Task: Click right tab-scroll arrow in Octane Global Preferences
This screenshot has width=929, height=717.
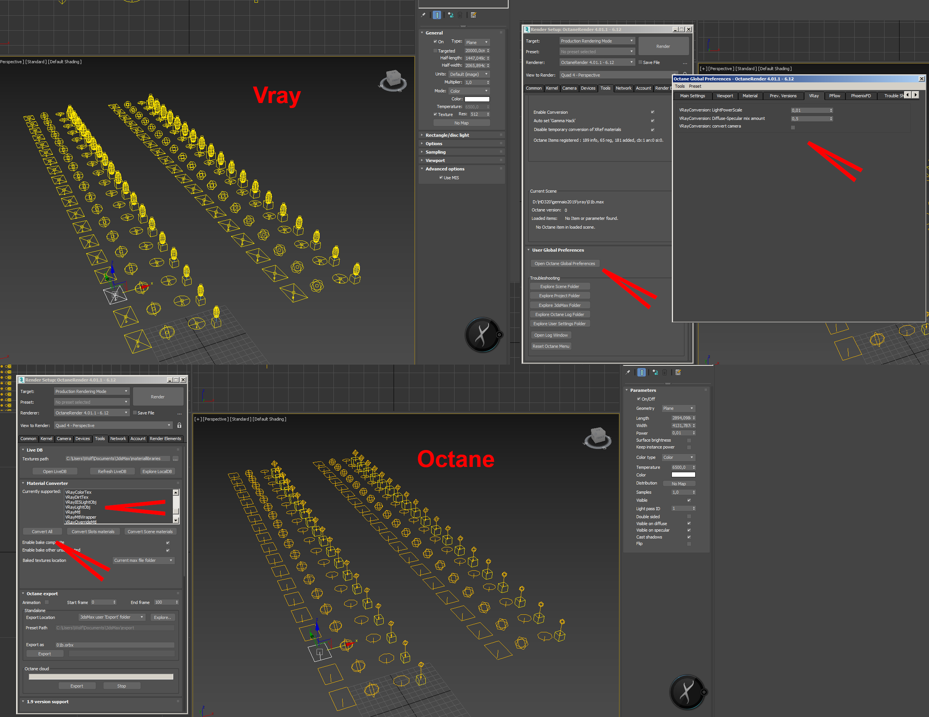Action: point(915,95)
